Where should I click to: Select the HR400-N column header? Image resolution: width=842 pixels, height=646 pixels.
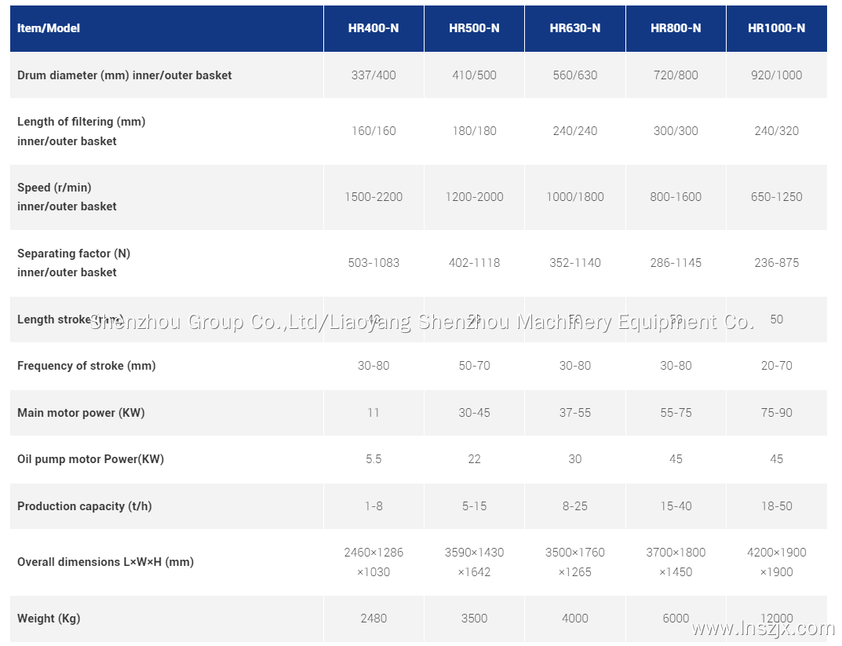[373, 27]
